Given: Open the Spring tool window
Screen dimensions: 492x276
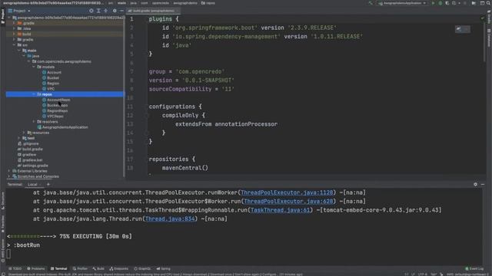Looking at the screenshot, I should coord(163,268).
